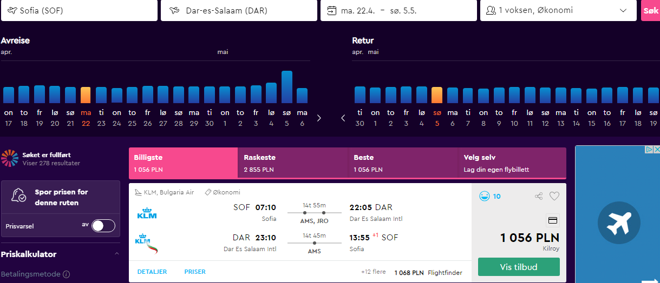
Task: Select departure bar for Wednesday 17 April
Action: [x=9, y=95]
